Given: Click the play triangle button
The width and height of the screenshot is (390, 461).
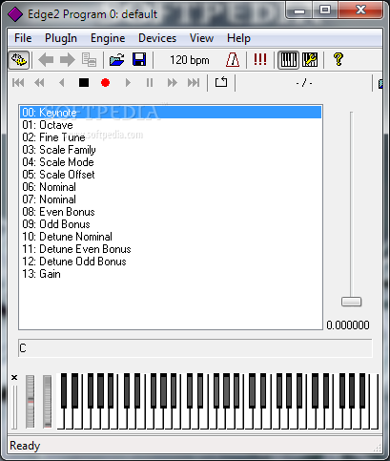Looking at the screenshot, I should point(128,83).
